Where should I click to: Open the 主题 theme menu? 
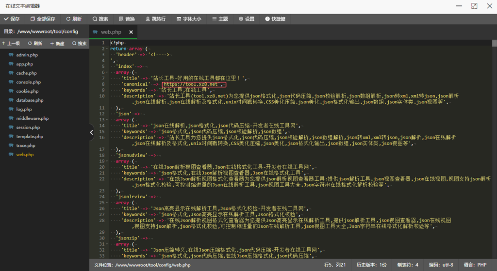pyautogui.click(x=220, y=19)
